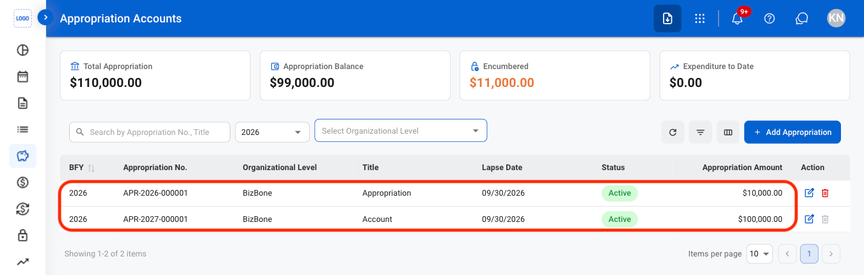Open the dollar coin sidebar icon
864x275 pixels.
click(x=22, y=182)
